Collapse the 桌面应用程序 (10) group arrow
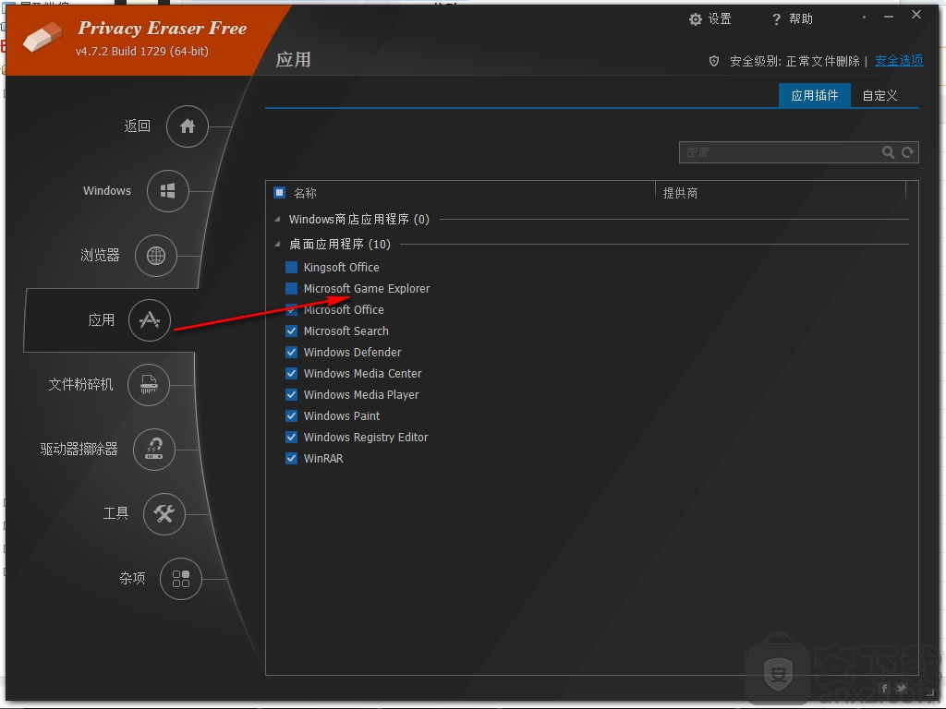The width and height of the screenshot is (946, 709). pos(277,244)
